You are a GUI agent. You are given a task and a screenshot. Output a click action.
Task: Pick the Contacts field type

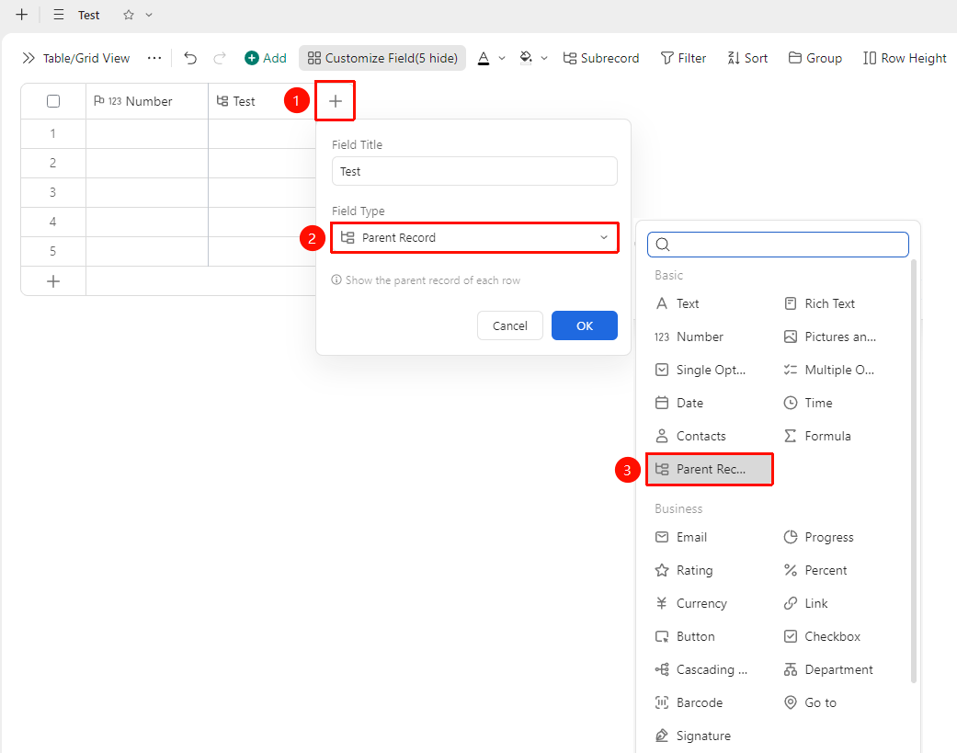click(690, 436)
